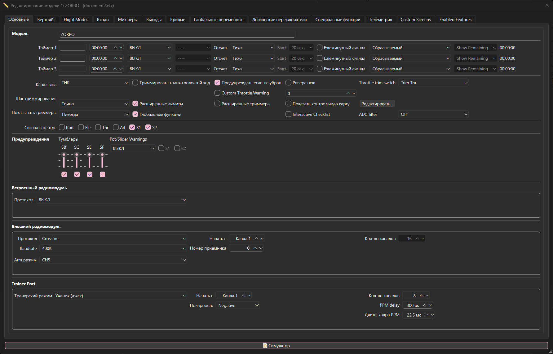Open the Кривые tab
The height and width of the screenshot is (354, 553).
click(178, 20)
